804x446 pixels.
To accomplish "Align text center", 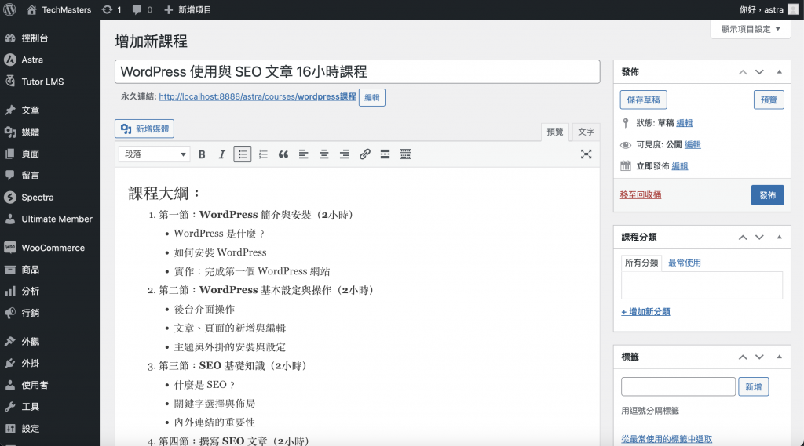I will tap(324, 154).
